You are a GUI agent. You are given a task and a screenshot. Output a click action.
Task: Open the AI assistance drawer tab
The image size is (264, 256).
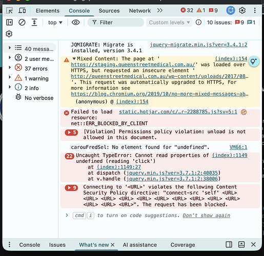[x=139, y=245]
